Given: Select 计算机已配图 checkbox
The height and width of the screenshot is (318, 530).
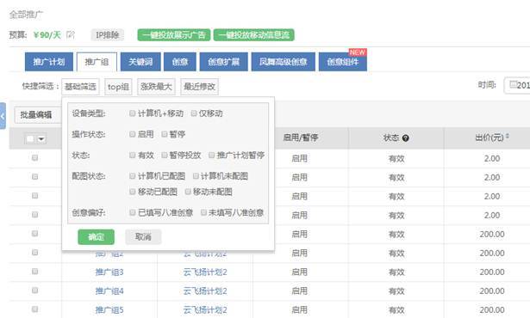Looking at the screenshot, I should click(133, 176).
